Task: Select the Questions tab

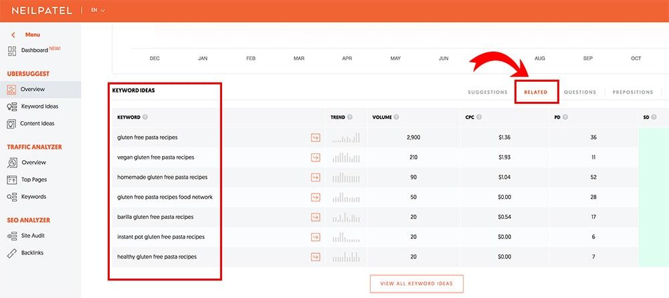Action: (579, 92)
